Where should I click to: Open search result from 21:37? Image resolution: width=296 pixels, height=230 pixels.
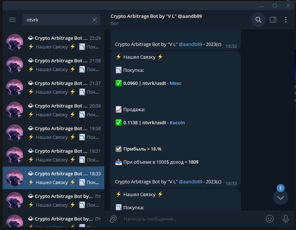point(53,87)
